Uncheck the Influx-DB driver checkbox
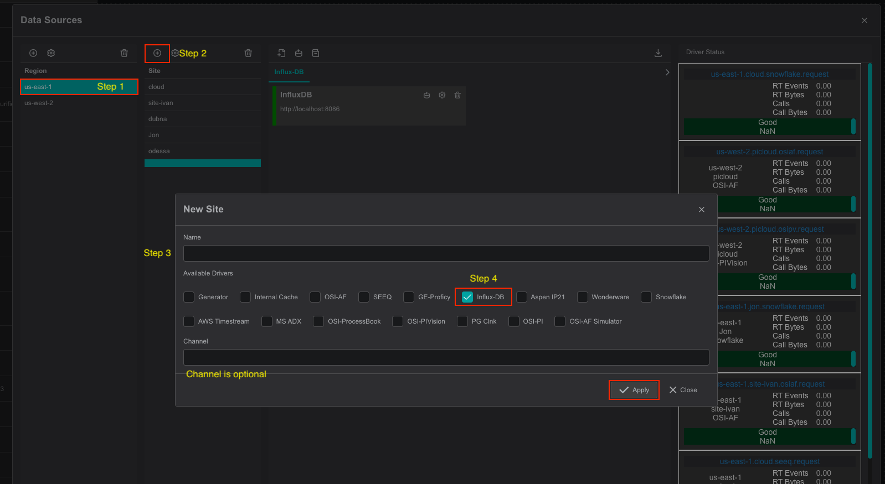 point(467,297)
